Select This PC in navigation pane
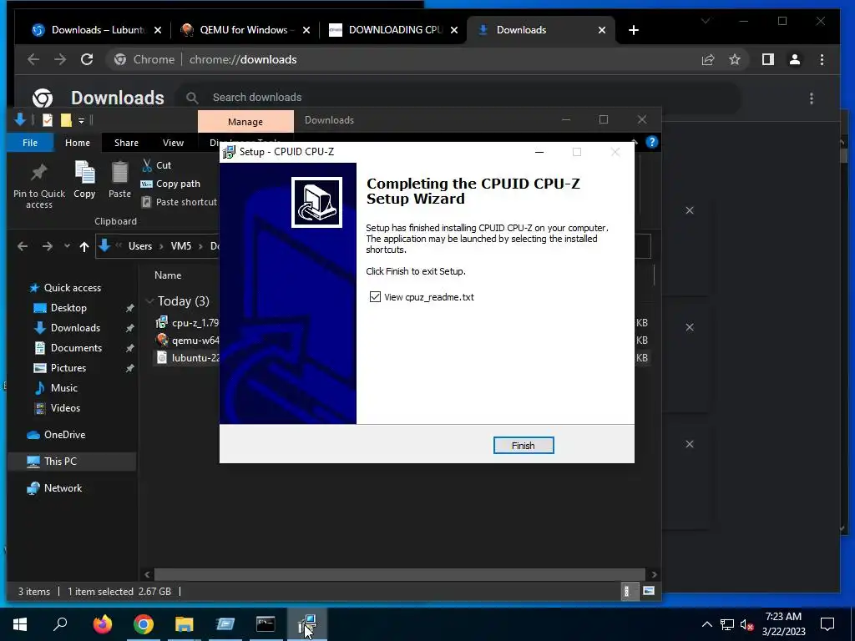The image size is (855, 641). [x=60, y=461]
